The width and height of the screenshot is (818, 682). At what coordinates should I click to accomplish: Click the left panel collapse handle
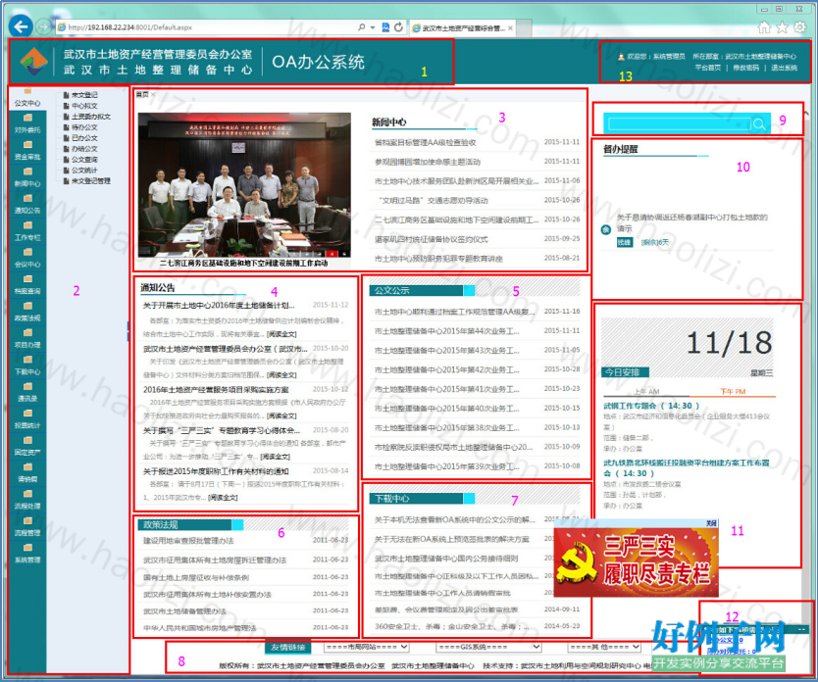point(128,331)
